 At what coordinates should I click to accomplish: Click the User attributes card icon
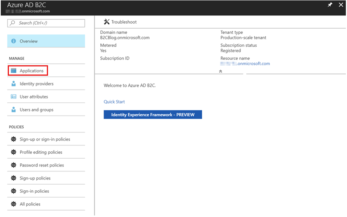click(14, 97)
